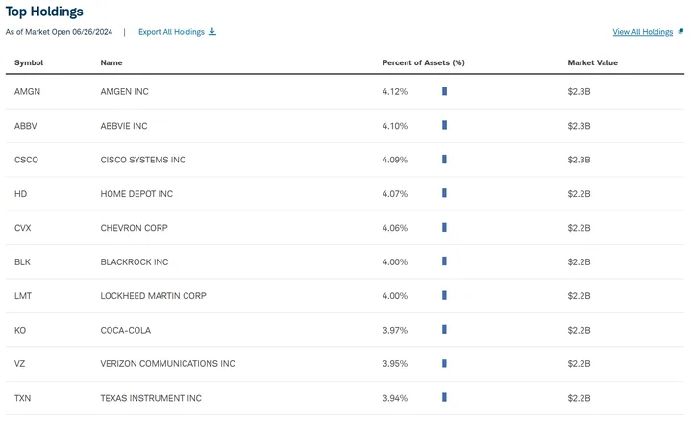
Task: Click the KO ticker symbol
Action: tap(20, 331)
